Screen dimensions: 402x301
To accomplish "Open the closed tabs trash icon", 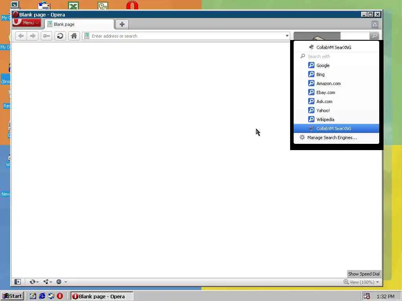I will pyautogui.click(x=375, y=25).
